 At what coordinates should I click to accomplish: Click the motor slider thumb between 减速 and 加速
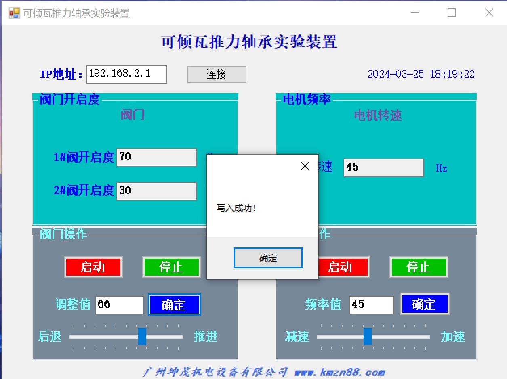pyautogui.click(x=367, y=336)
